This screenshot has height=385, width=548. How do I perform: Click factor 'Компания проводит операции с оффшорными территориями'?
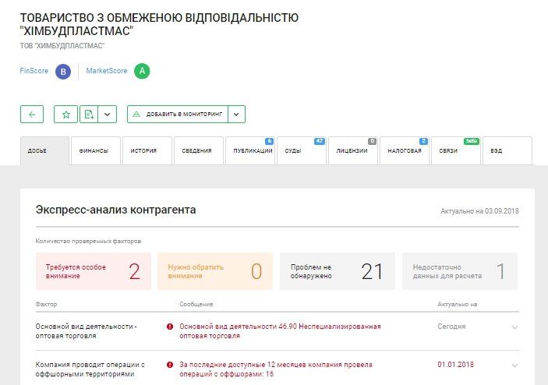point(90,369)
